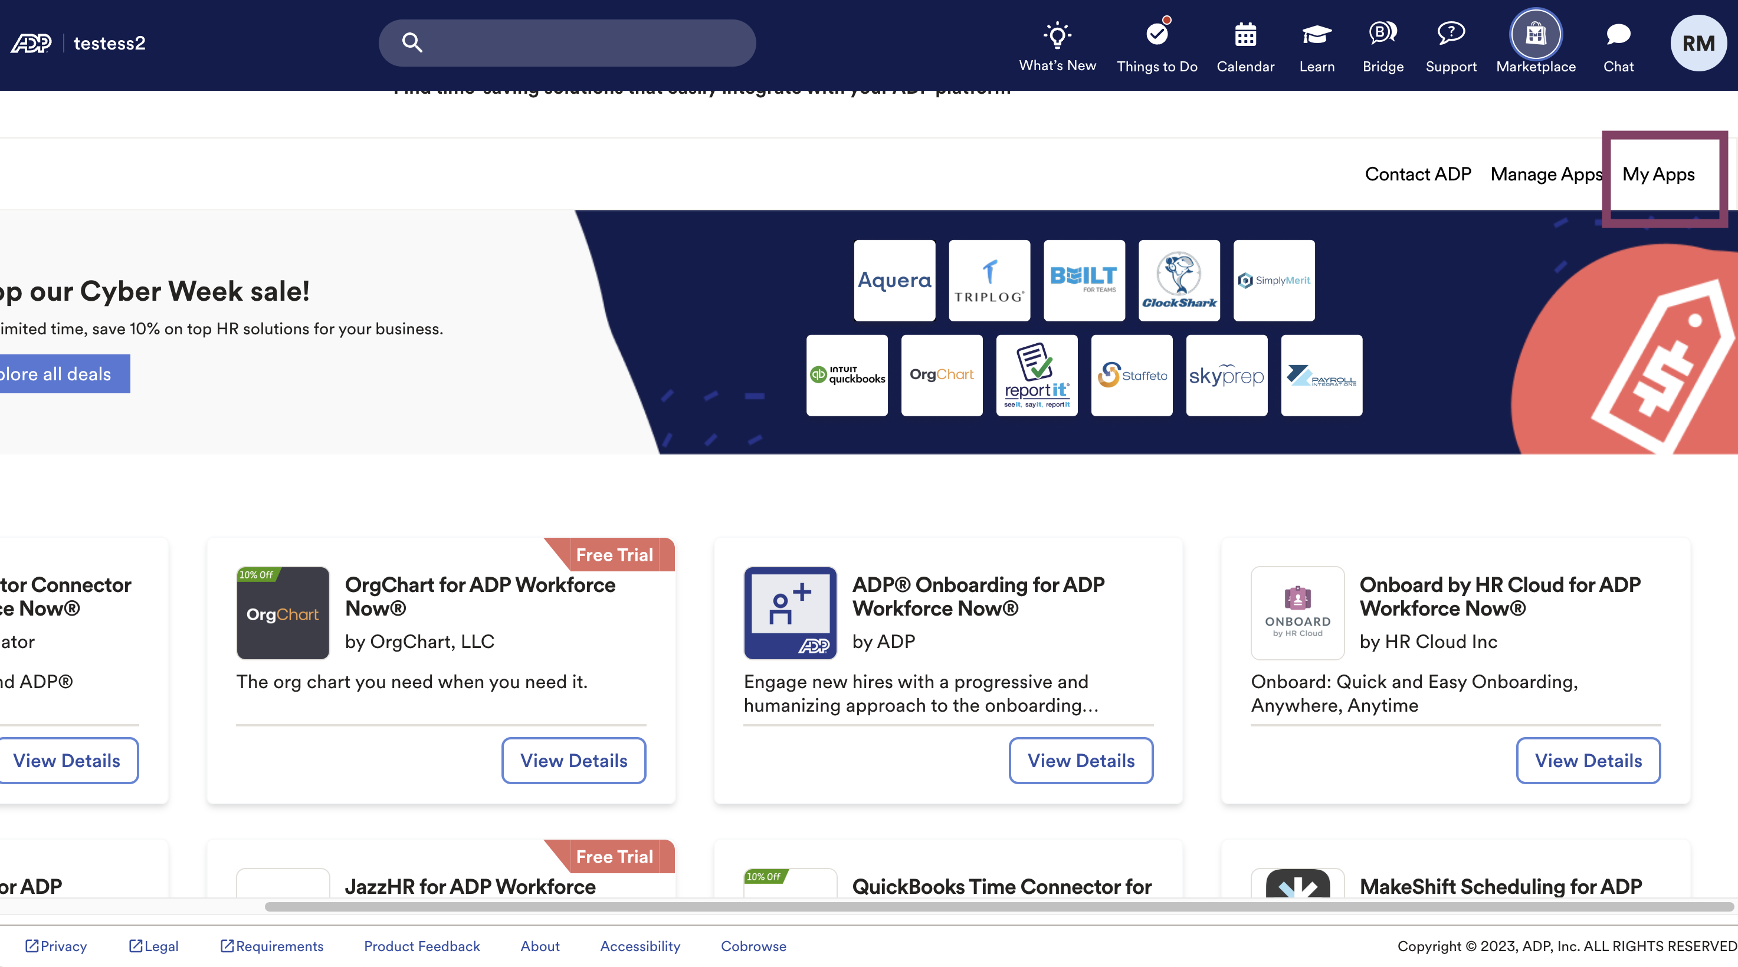Open the Bridge icon
1738x967 pixels.
1382,32
